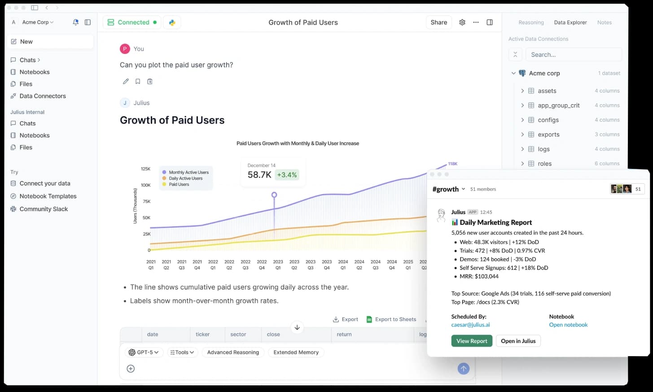This screenshot has height=392, width=653.
Task: Click Julius avatar in Slack message
Action: pos(441,216)
